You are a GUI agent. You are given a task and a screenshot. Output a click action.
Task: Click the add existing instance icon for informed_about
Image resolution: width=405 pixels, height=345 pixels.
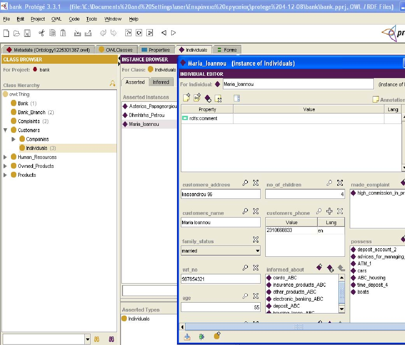pos(330,268)
